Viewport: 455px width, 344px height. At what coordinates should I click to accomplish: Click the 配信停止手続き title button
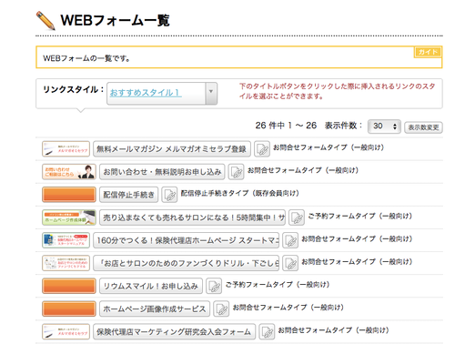tap(129, 195)
